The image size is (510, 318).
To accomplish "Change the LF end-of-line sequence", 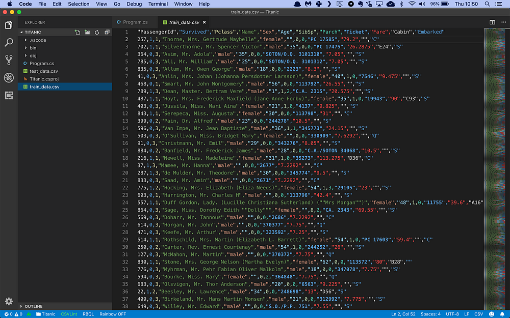I will 467,314.
